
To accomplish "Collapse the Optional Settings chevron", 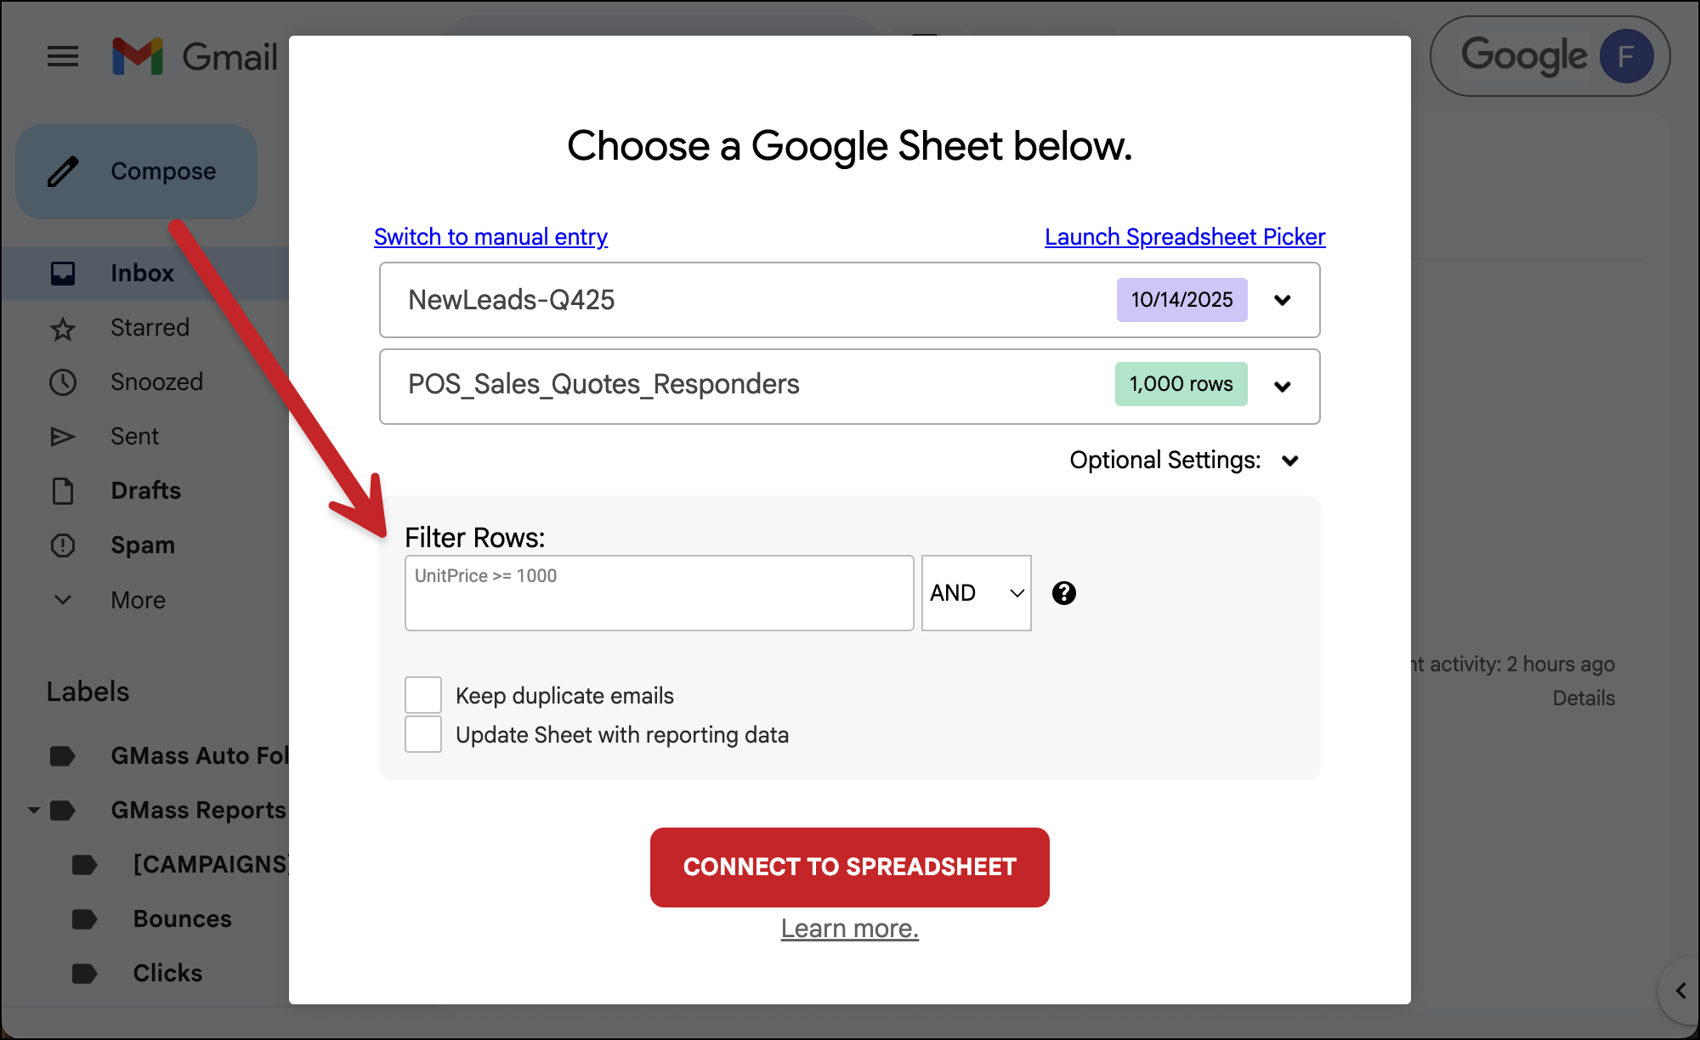I will click(x=1289, y=461).
